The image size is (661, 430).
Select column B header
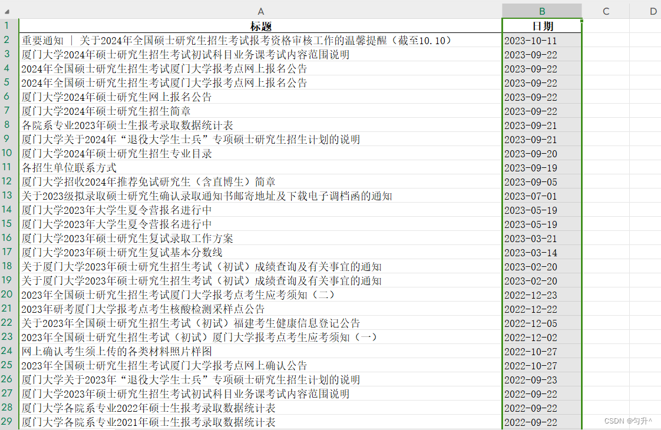[542, 11]
